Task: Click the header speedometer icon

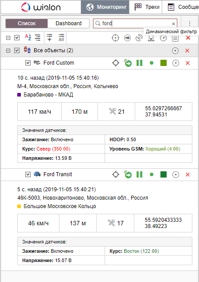Action: pyautogui.click(x=163, y=38)
